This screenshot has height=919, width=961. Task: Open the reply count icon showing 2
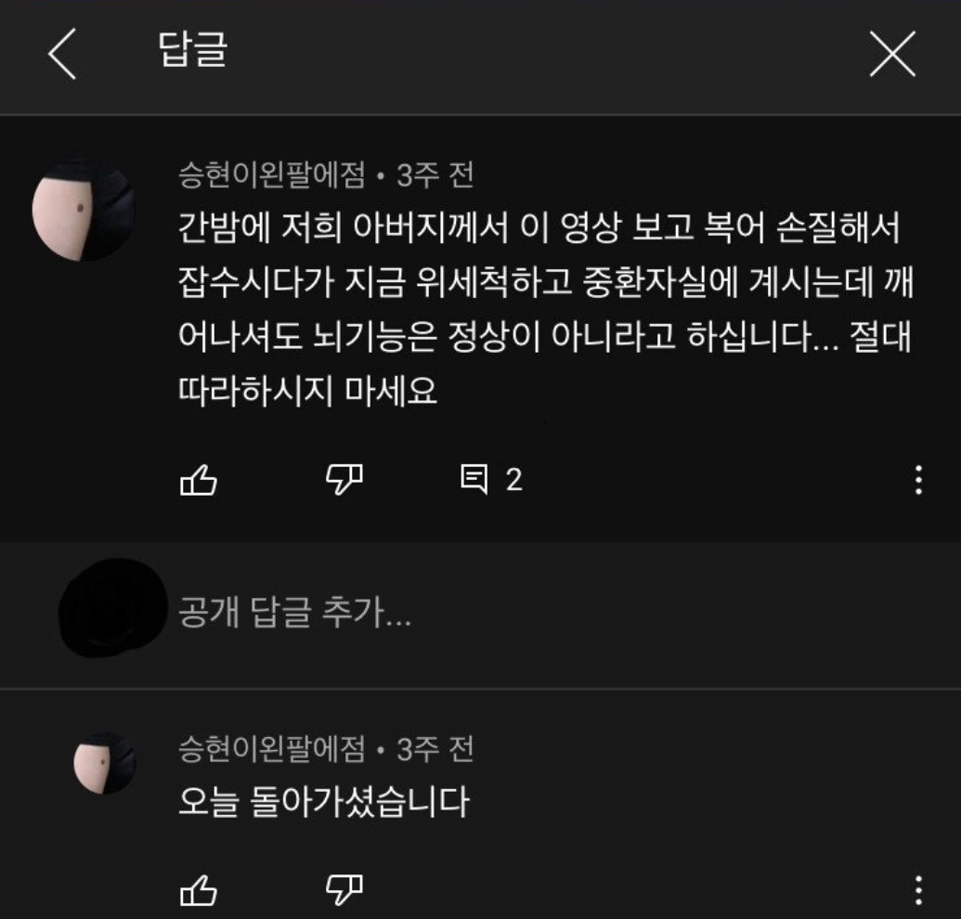pos(491,479)
